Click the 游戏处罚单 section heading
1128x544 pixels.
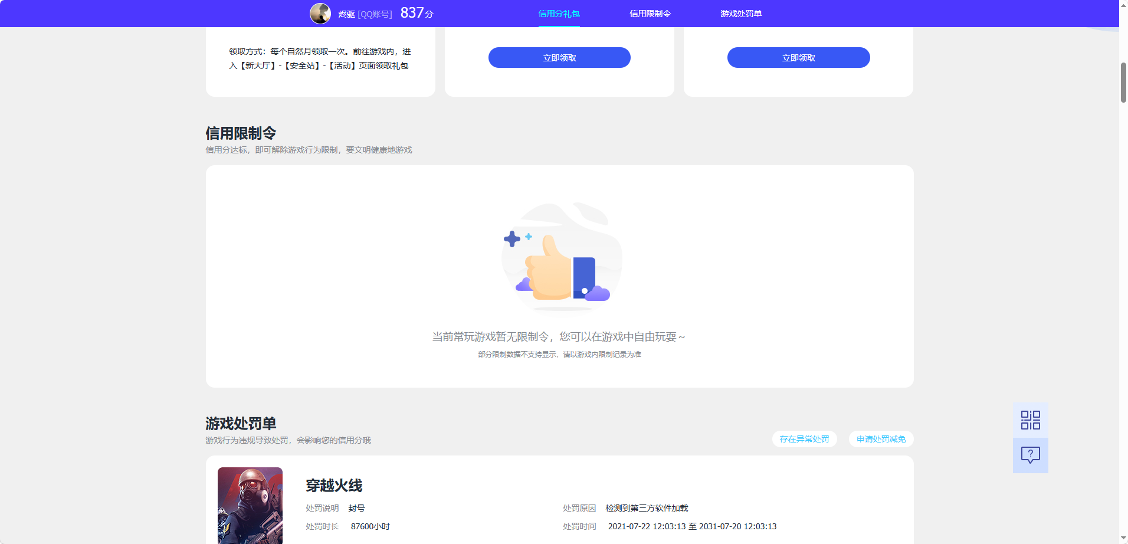point(241,424)
